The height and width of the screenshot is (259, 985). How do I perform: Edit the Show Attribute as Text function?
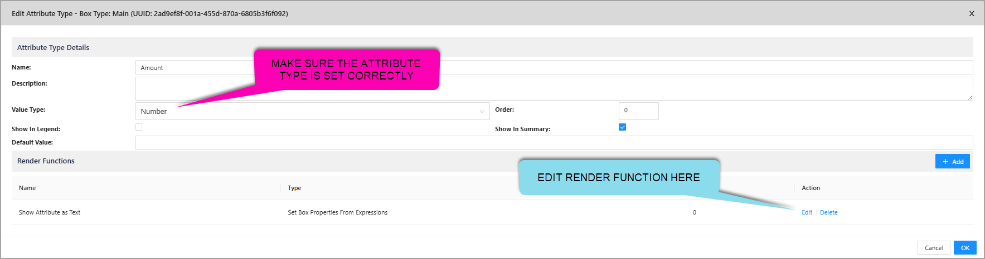[807, 212]
